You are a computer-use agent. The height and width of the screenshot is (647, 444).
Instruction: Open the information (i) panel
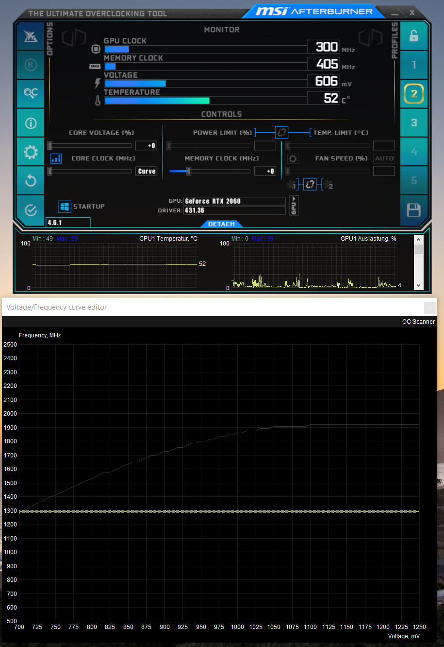pos(31,122)
